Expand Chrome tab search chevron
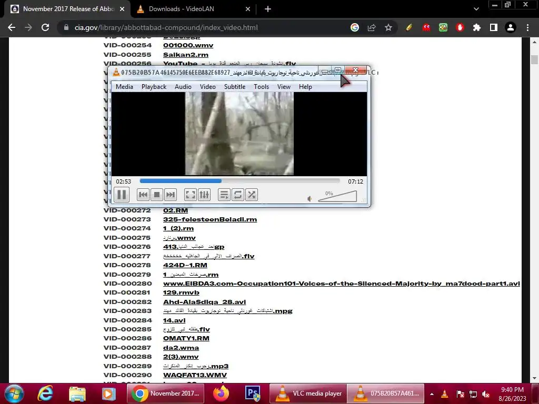This screenshot has width=539, height=404. point(476,9)
